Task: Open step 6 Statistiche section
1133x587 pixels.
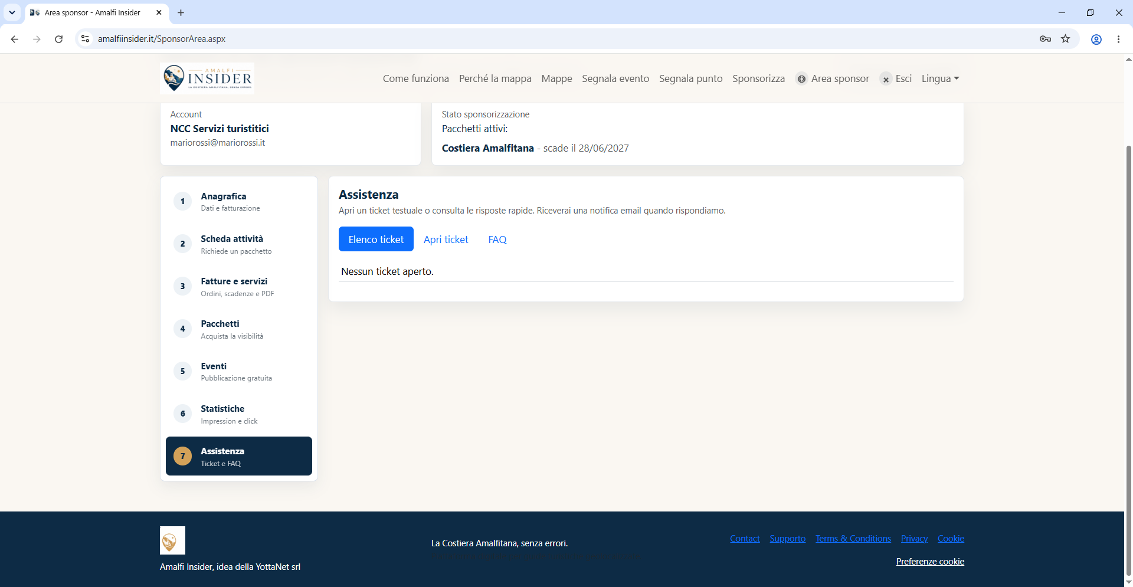Action: [239, 414]
